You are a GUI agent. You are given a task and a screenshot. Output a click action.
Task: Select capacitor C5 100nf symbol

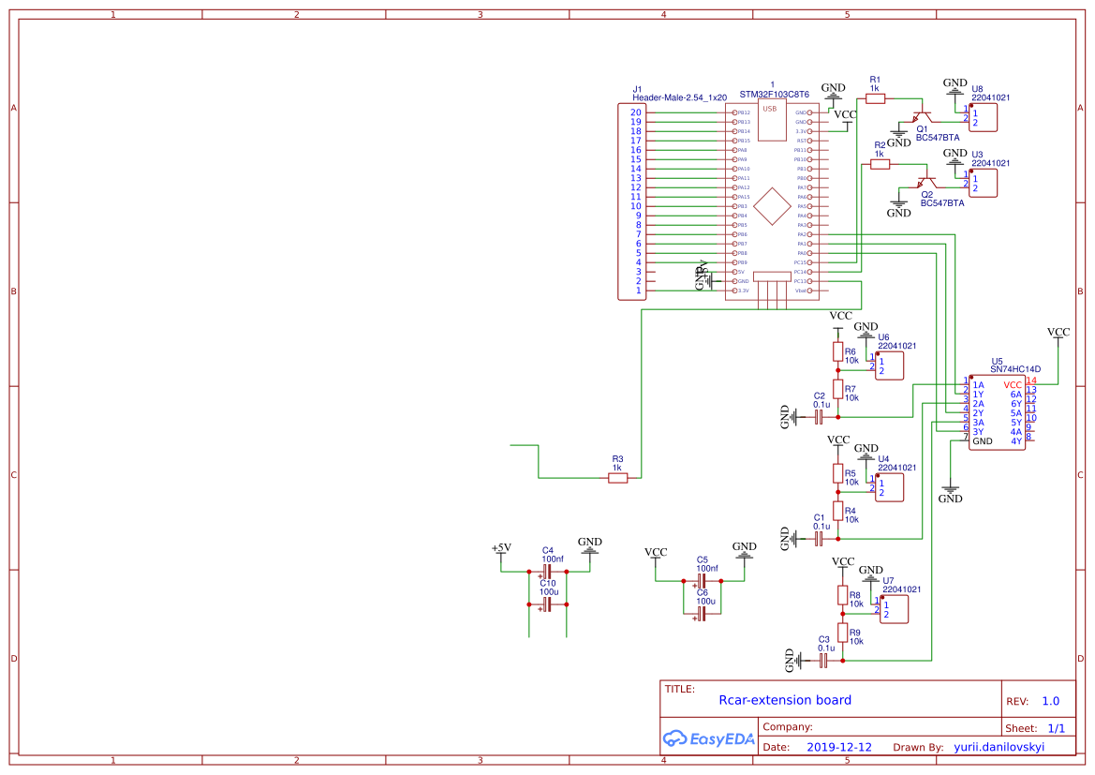(x=703, y=581)
